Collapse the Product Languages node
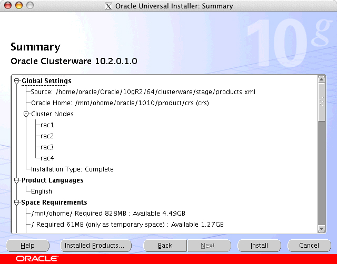The width and height of the screenshot is (337, 264). (x=17, y=180)
